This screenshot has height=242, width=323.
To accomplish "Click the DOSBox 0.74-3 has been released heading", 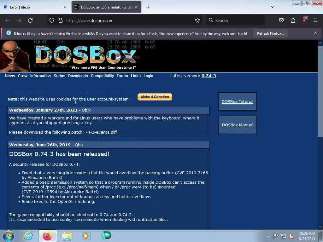I will [59, 154].
